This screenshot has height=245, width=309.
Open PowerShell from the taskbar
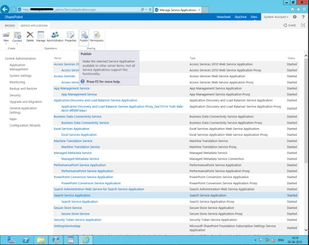[26, 240]
